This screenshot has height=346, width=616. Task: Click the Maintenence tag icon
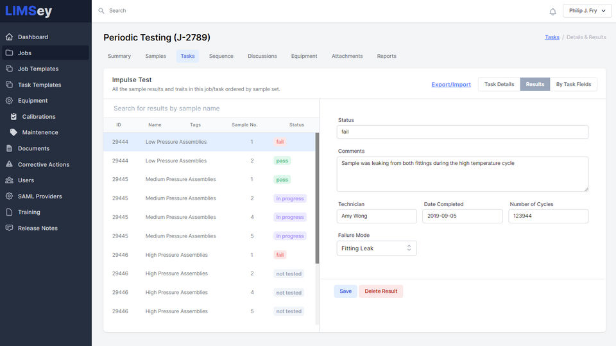click(13, 132)
